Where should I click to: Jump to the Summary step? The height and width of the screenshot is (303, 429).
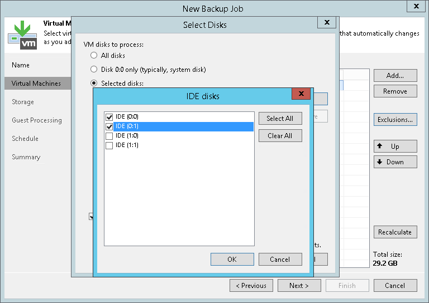[x=26, y=157]
